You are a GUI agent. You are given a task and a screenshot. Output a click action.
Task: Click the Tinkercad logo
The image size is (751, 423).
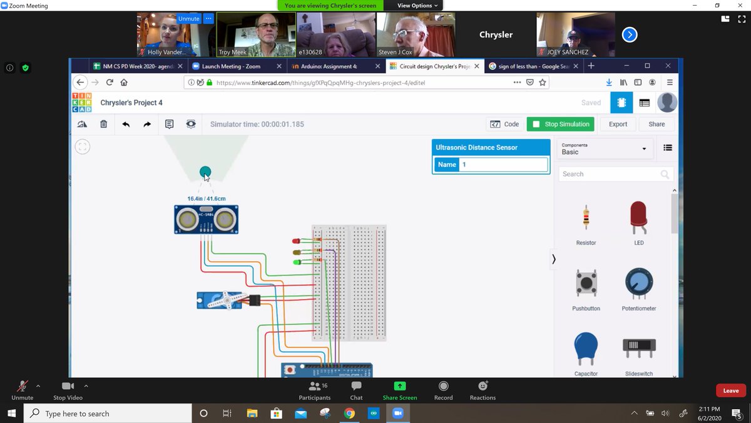point(81,103)
